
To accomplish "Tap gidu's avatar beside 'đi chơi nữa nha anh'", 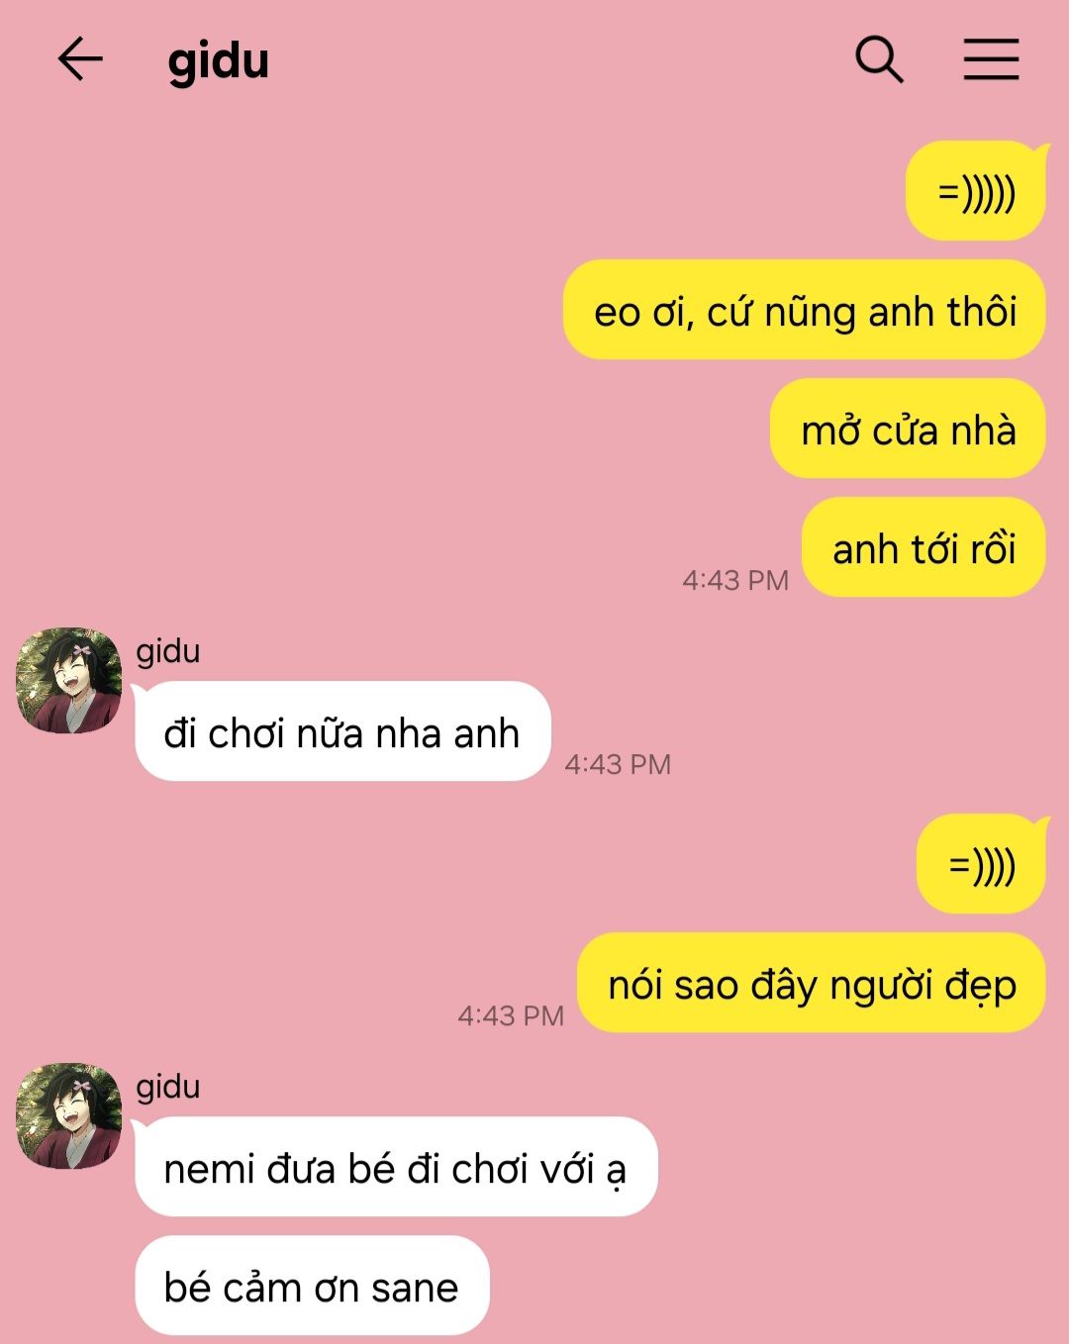I will [69, 680].
